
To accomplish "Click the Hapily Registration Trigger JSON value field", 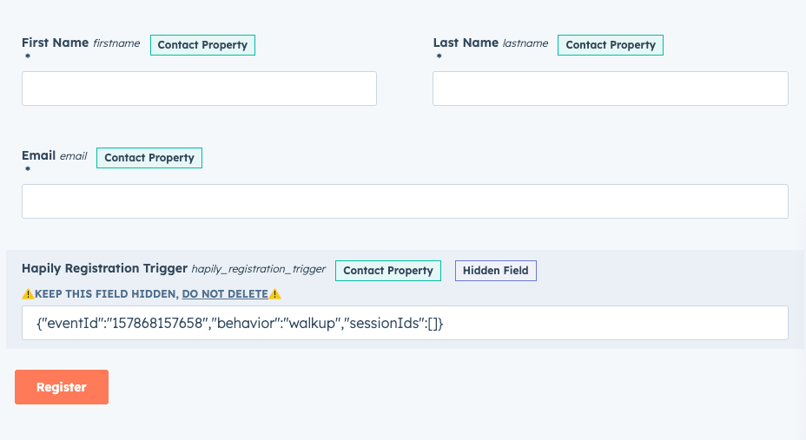I will pyautogui.click(x=405, y=323).
